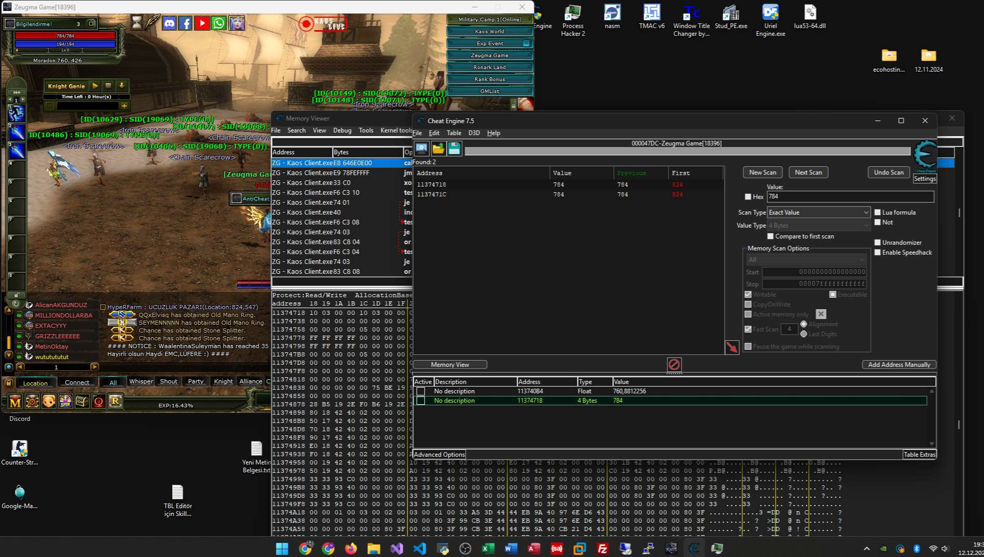Image resolution: width=984 pixels, height=557 pixels.
Task: Expand the Scan Type dropdown
Action: pyautogui.click(x=819, y=213)
